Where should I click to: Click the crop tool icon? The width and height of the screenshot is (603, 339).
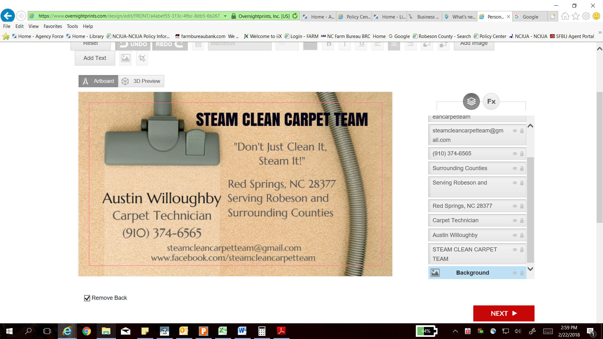142,58
